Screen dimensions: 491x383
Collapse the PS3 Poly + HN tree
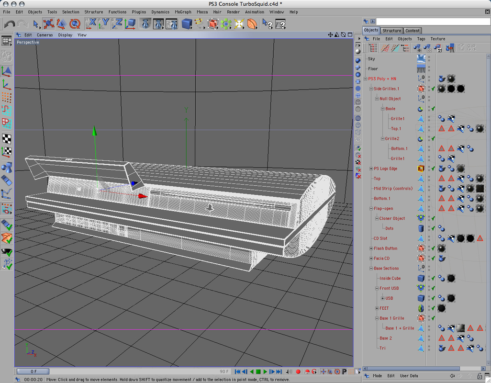pyautogui.click(x=366, y=79)
